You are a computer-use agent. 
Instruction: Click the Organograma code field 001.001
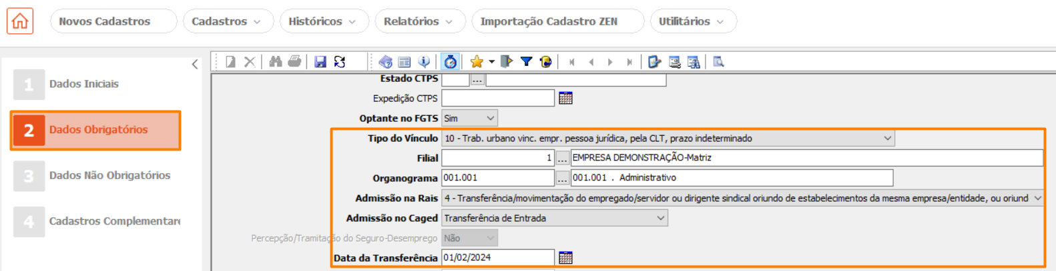pyautogui.click(x=498, y=178)
